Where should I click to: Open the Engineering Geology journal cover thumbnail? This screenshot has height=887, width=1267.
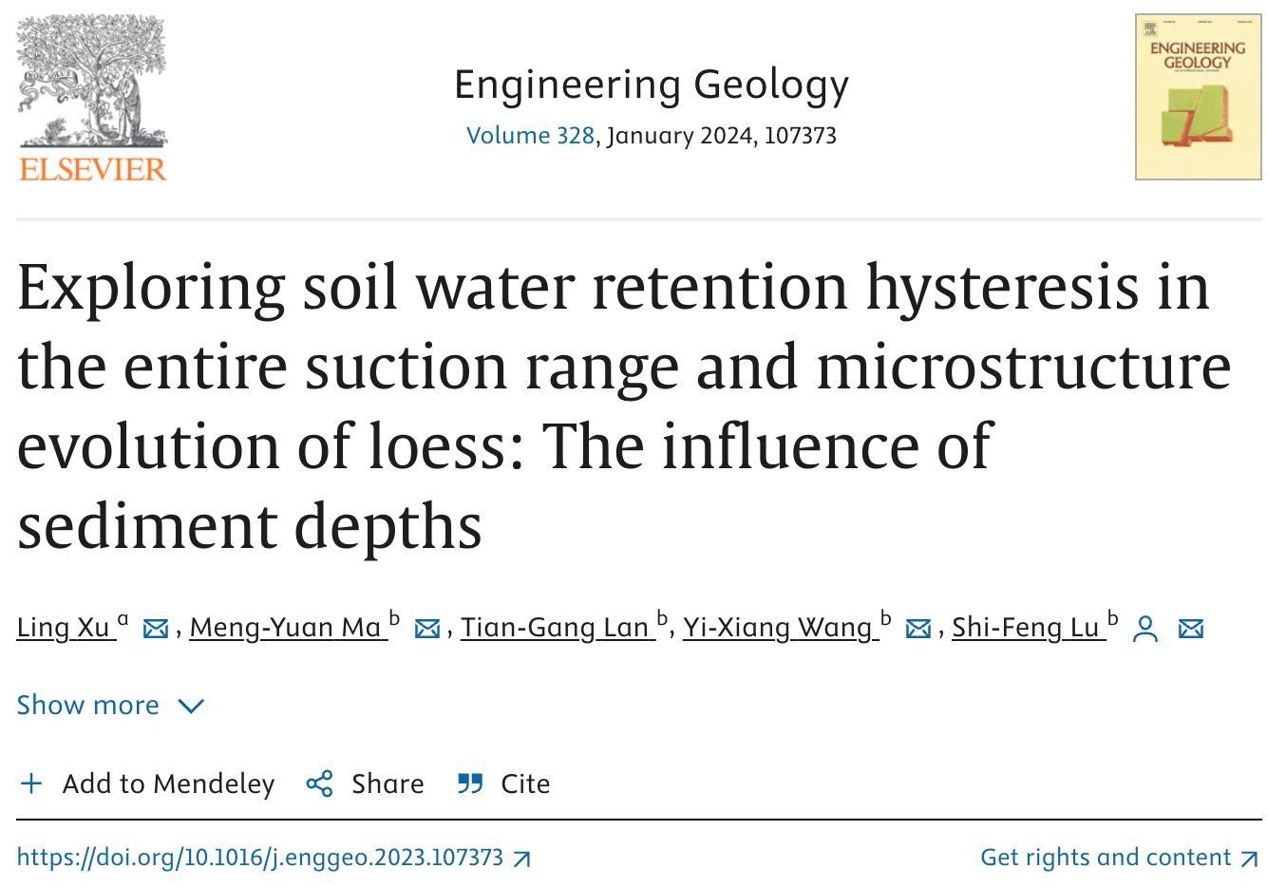tap(1198, 97)
